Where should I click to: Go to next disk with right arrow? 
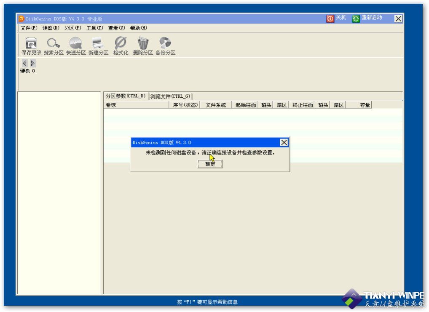click(x=32, y=63)
